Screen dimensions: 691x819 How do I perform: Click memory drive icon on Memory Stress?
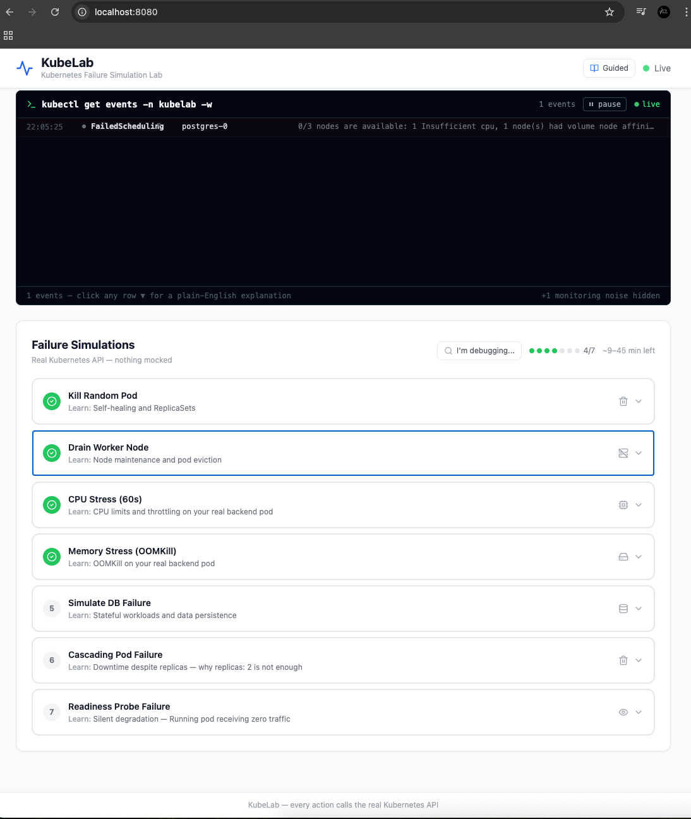623,557
